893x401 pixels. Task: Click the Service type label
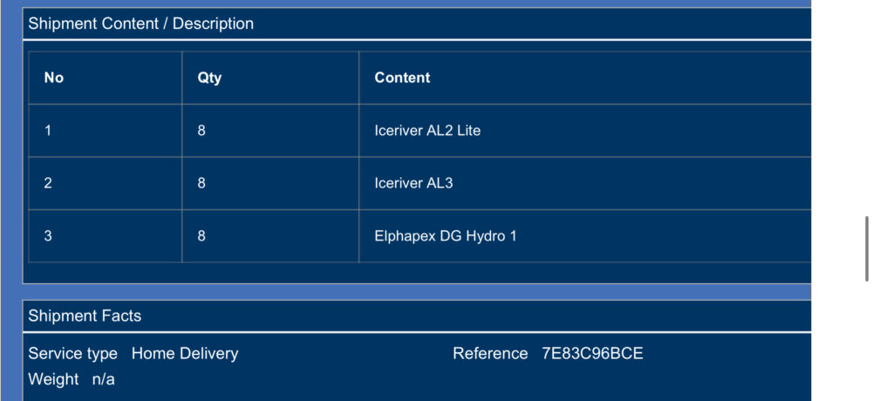[x=73, y=354]
